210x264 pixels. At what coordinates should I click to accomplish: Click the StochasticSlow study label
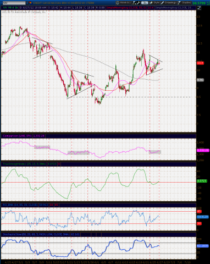[36, 234]
